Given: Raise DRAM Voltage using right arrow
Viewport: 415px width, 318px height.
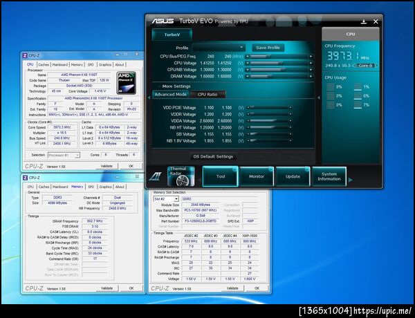Looking at the screenshot, I should click(x=311, y=76).
